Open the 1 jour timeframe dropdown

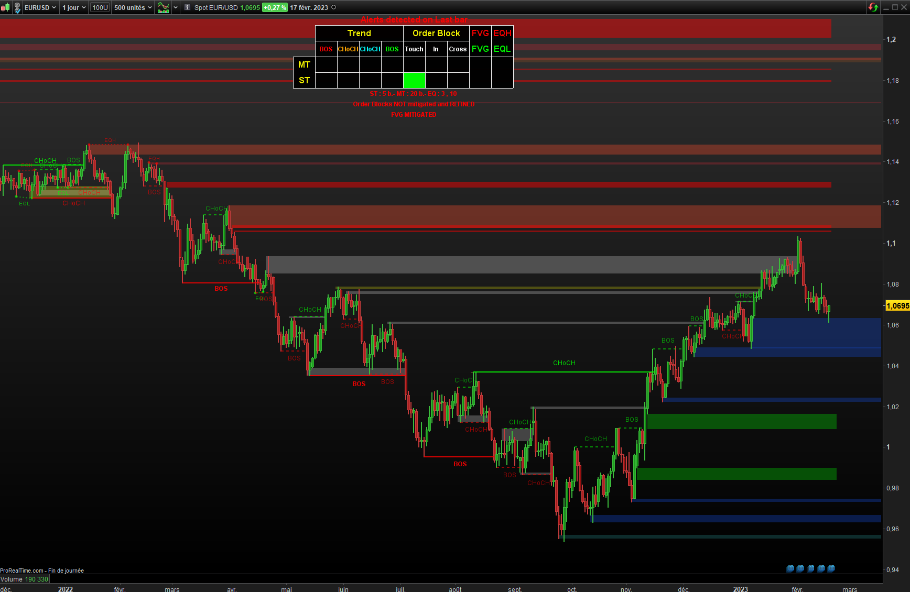click(x=74, y=7)
